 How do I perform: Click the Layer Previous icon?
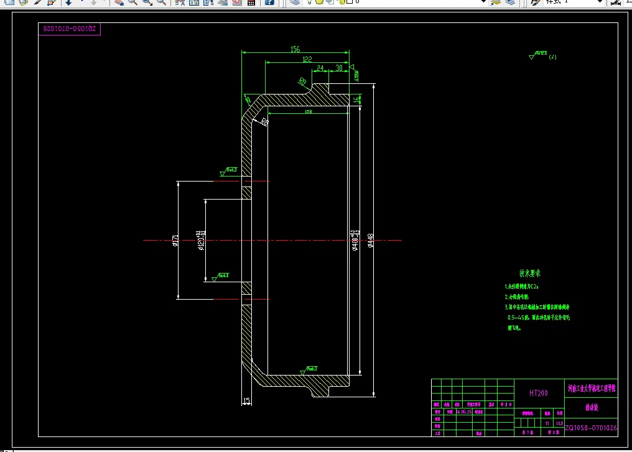point(510,2)
